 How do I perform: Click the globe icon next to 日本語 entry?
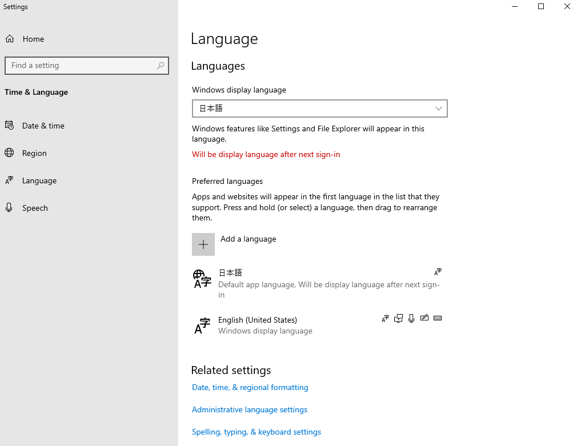[x=202, y=279]
